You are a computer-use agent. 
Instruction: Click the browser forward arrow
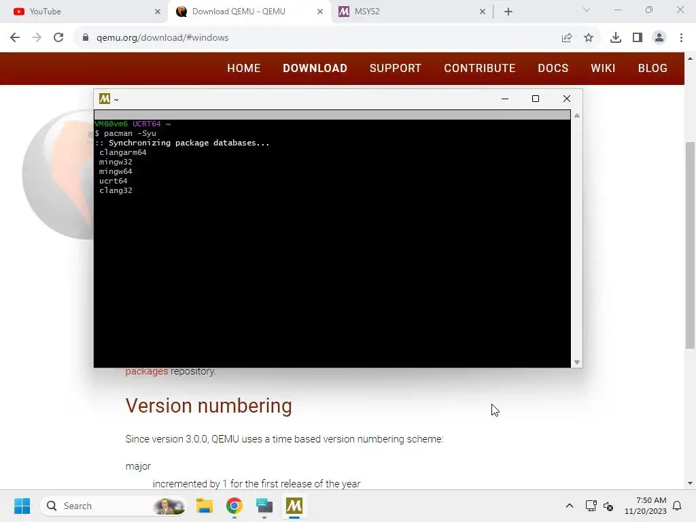pos(37,38)
